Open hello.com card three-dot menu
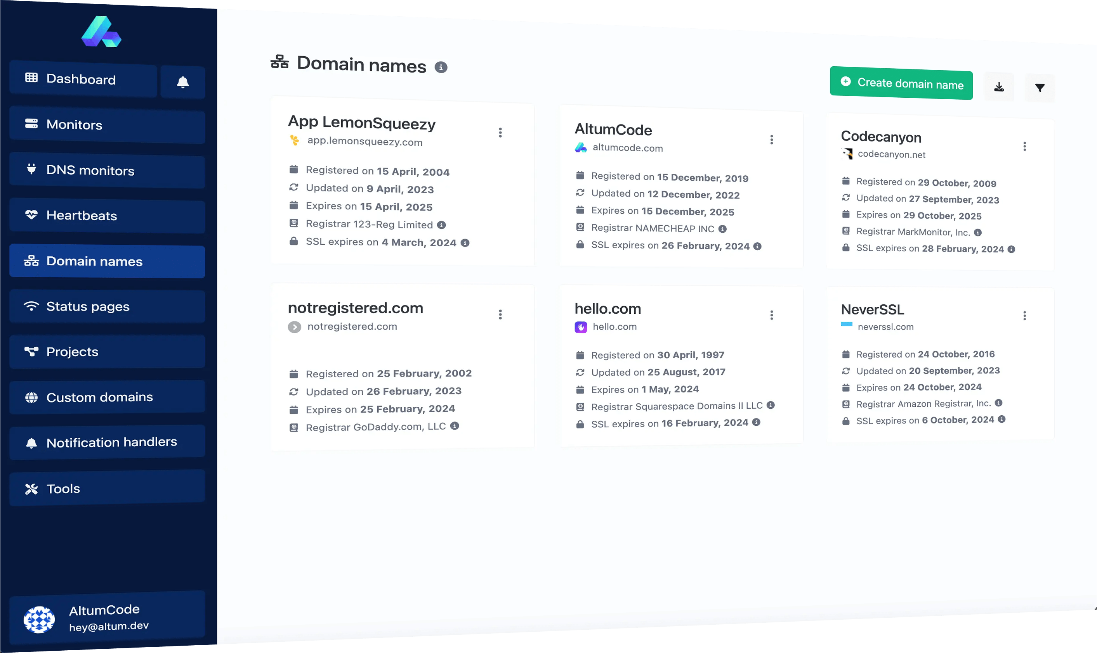Viewport: 1097px width, 653px height. tap(772, 315)
